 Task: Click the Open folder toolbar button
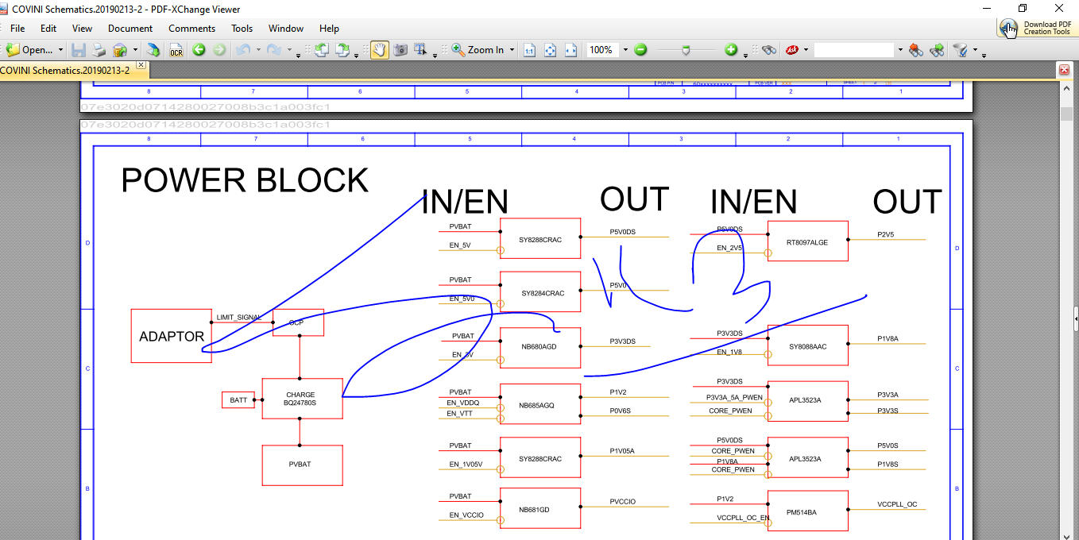click(x=29, y=50)
